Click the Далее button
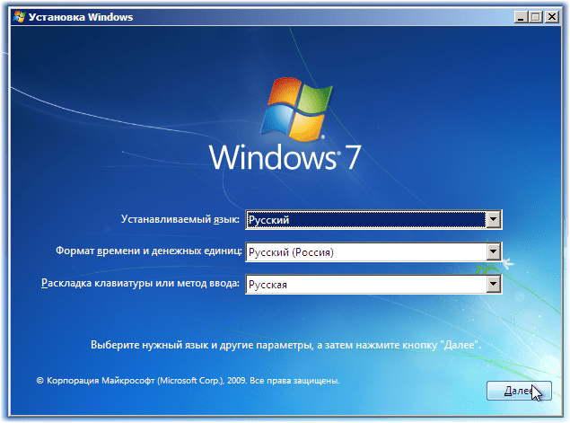 tap(519, 391)
